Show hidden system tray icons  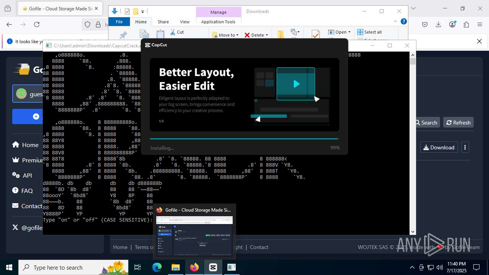point(412,267)
